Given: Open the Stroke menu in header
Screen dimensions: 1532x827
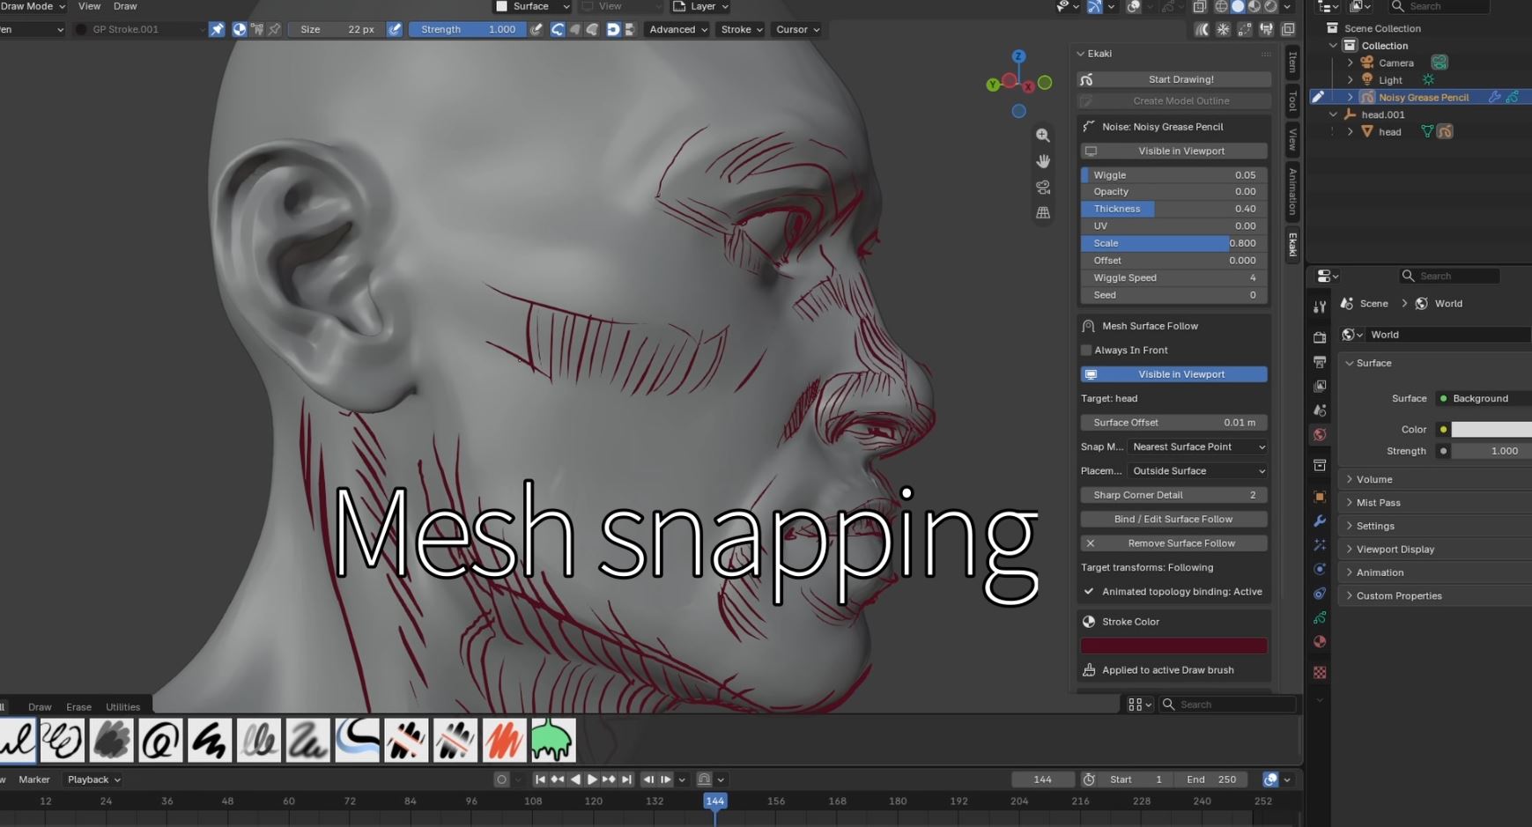Looking at the screenshot, I should coord(741,29).
